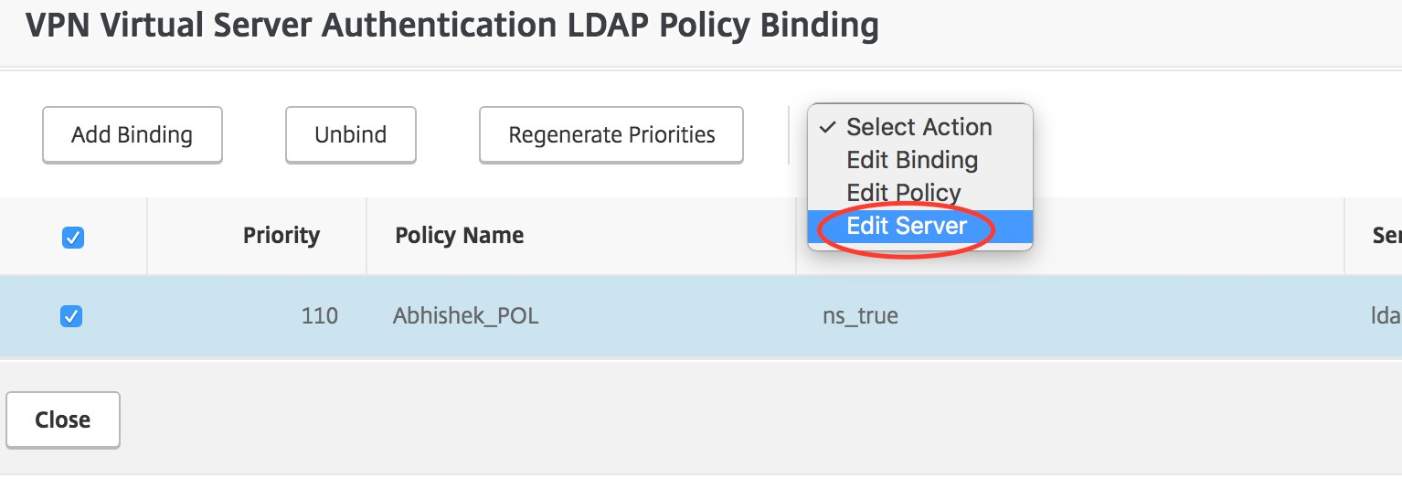The width and height of the screenshot is (1402, 499).
Task: Sort by the Priority column header
Action: [281, 236]
